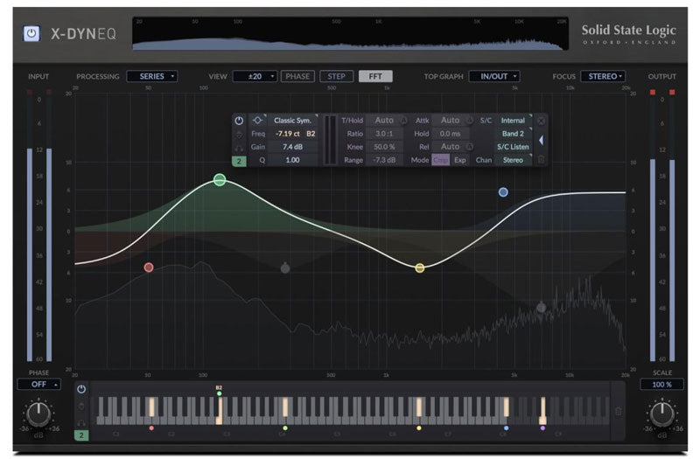Open the Classic Sym. filter type dropdown
This screenshot has width=700, height=459.
pyautogui.click(x=293, y=121)
